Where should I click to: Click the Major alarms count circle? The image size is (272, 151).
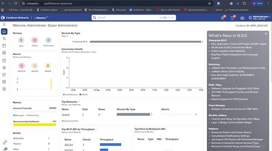pos(35,66)
